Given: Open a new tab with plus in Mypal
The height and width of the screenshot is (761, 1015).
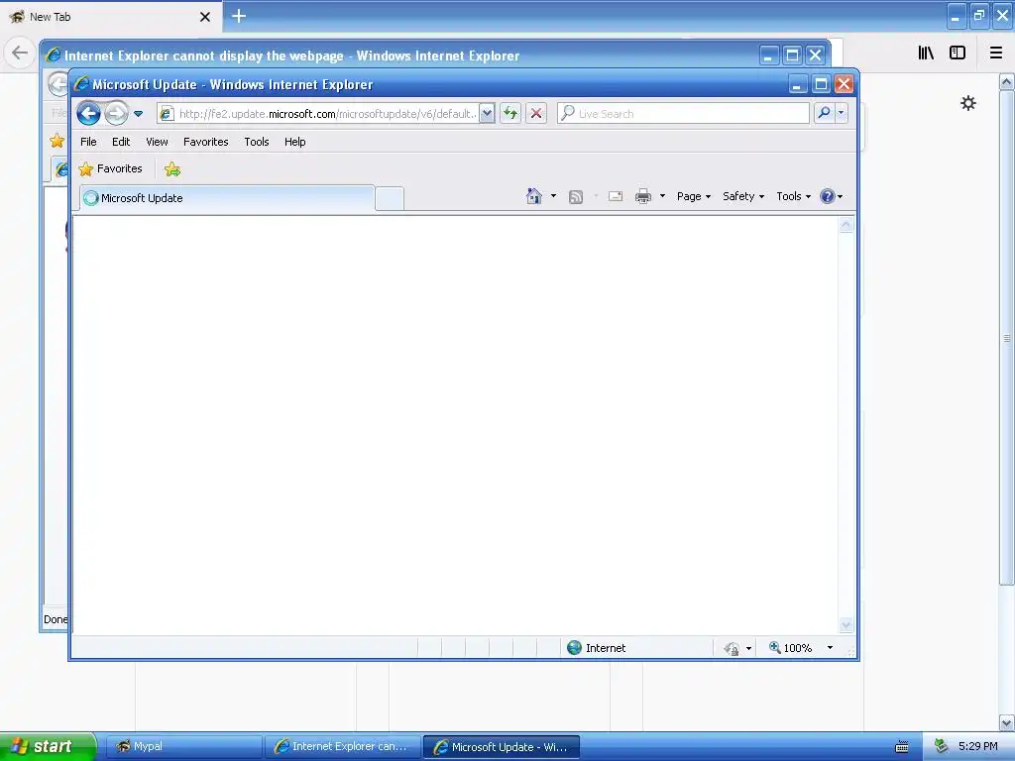Looking at the screenshot, I should [239, 16].
